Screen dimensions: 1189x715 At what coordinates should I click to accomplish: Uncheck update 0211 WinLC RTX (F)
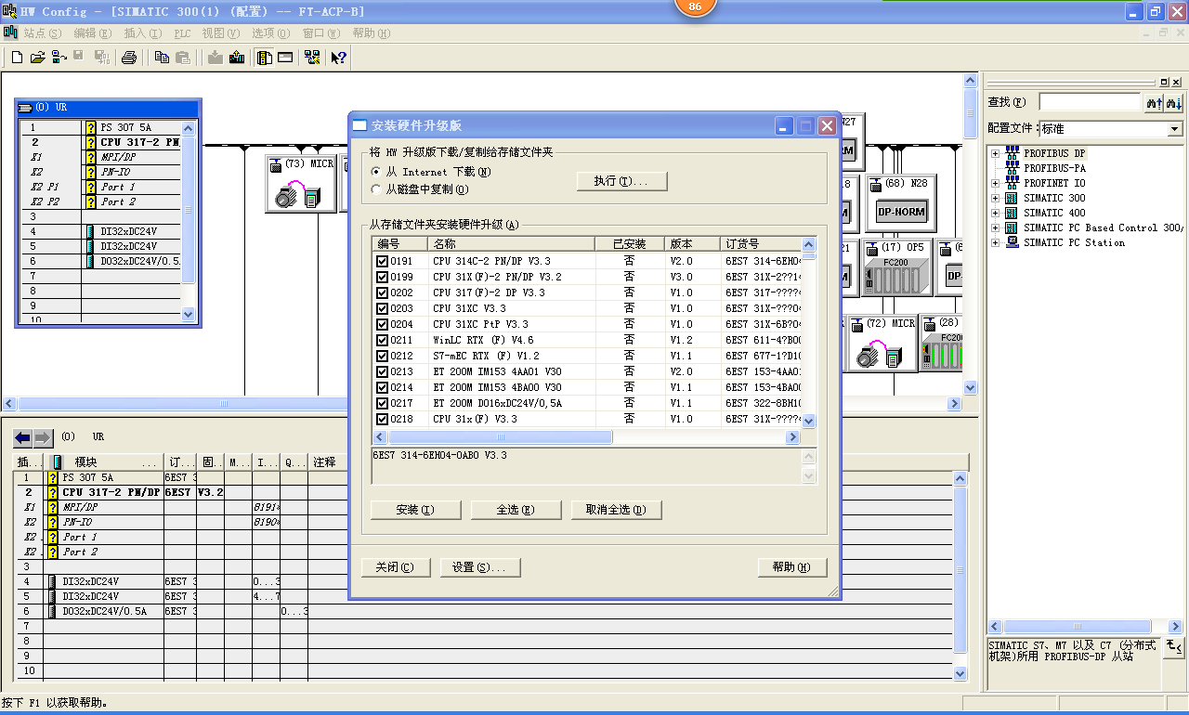coord(382,340)
